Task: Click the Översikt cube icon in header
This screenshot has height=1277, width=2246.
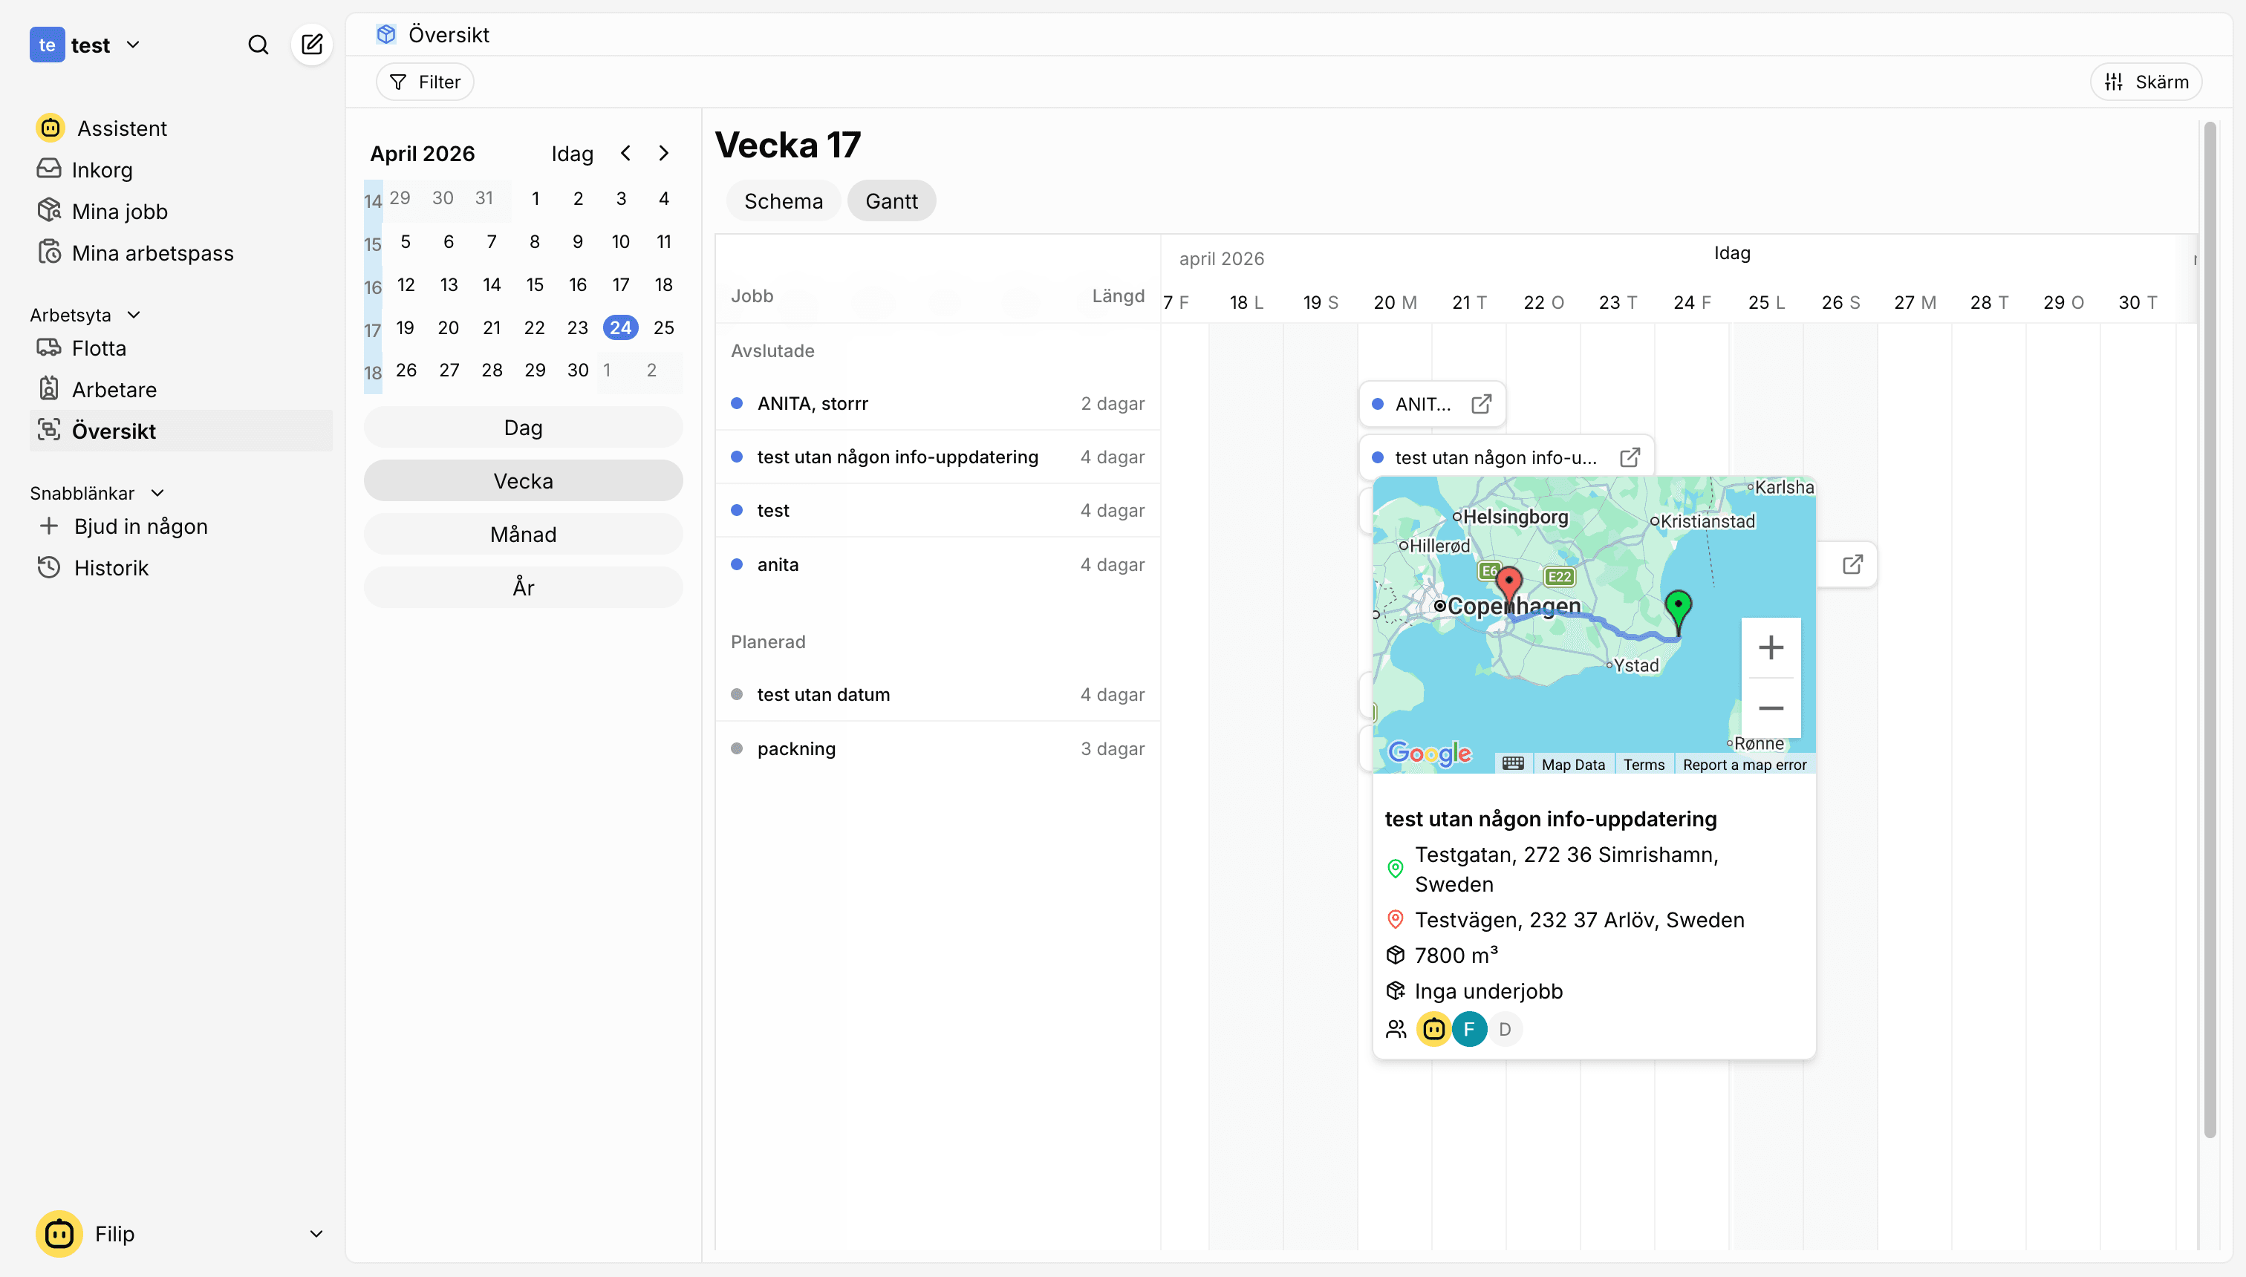Action: [386, 34]
